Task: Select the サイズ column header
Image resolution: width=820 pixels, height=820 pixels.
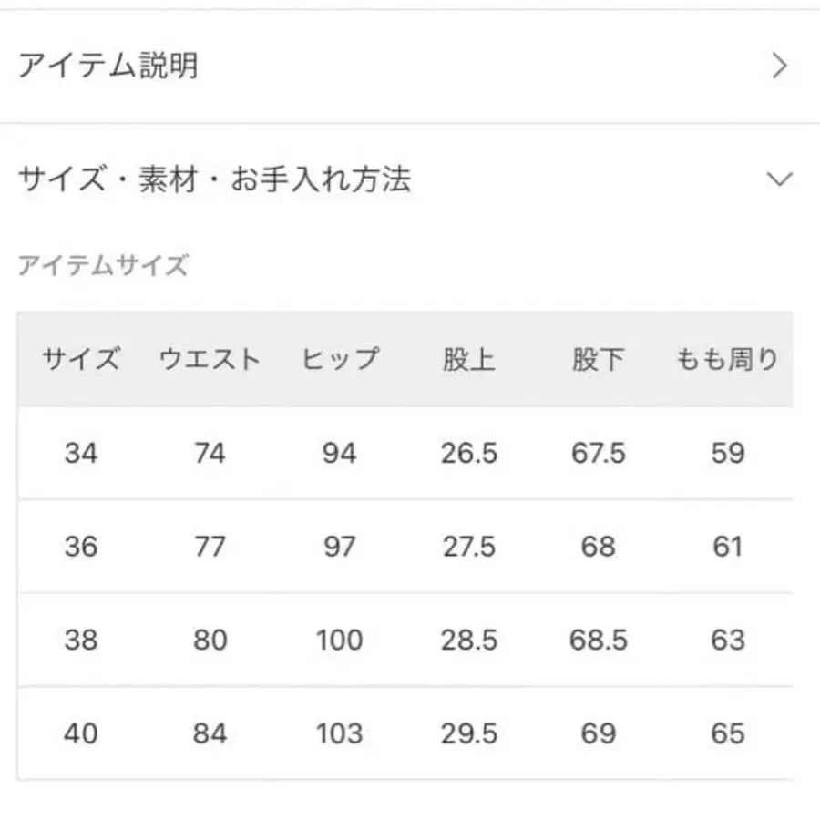Action: 82,359
